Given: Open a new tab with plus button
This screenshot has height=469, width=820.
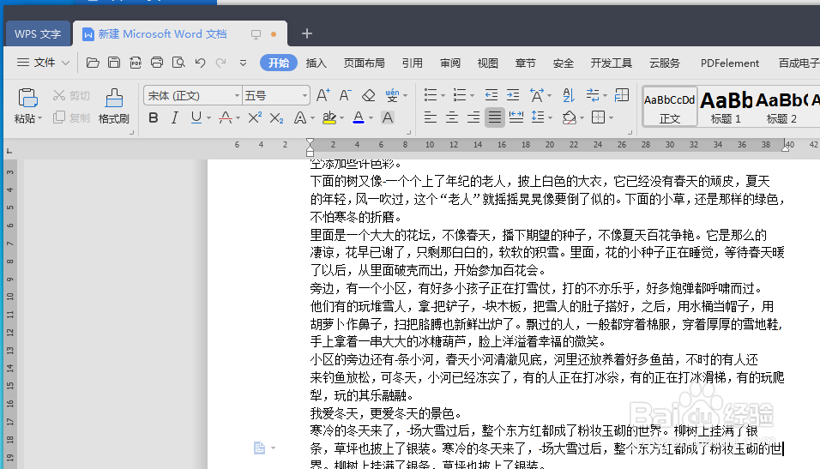Looking at the screenshot, I should (307, 33).
